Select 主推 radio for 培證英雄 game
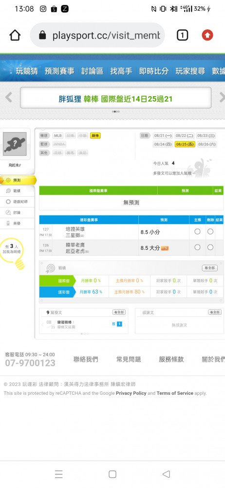The image size is (225, 488). [197, 231]
